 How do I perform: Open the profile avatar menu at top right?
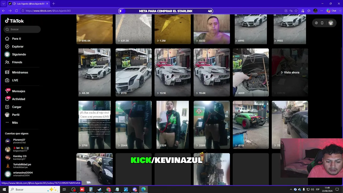[x=331, y=23]
